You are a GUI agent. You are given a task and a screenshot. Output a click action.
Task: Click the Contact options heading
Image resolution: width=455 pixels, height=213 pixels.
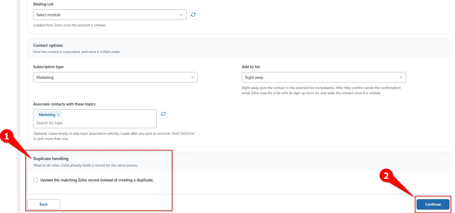pos(48,45)
